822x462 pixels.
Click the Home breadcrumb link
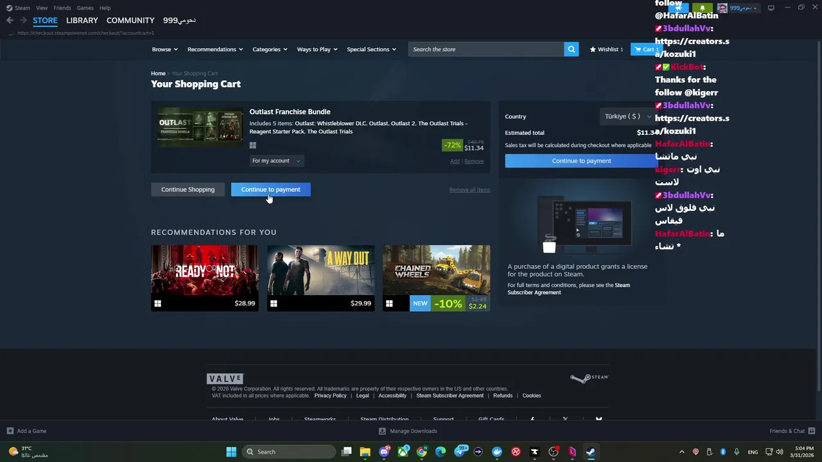158,74
